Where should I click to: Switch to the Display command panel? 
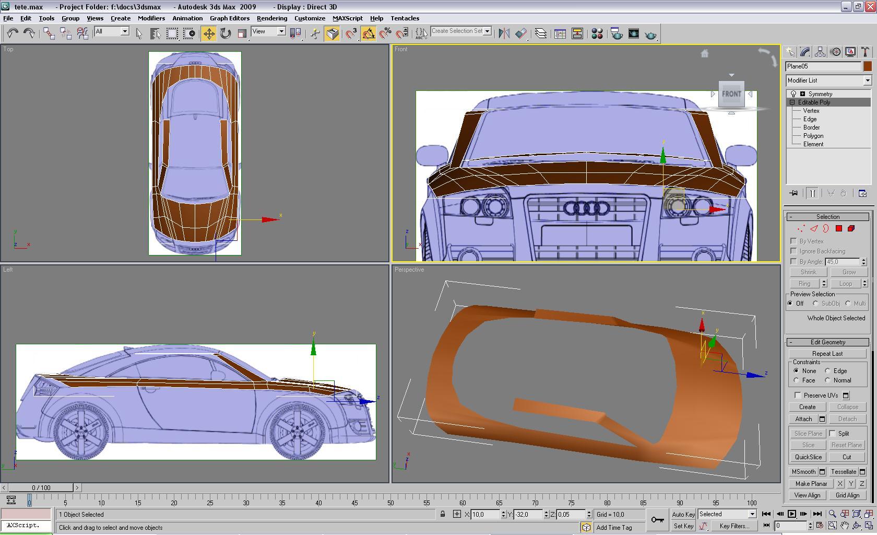[x=850, y=52]
